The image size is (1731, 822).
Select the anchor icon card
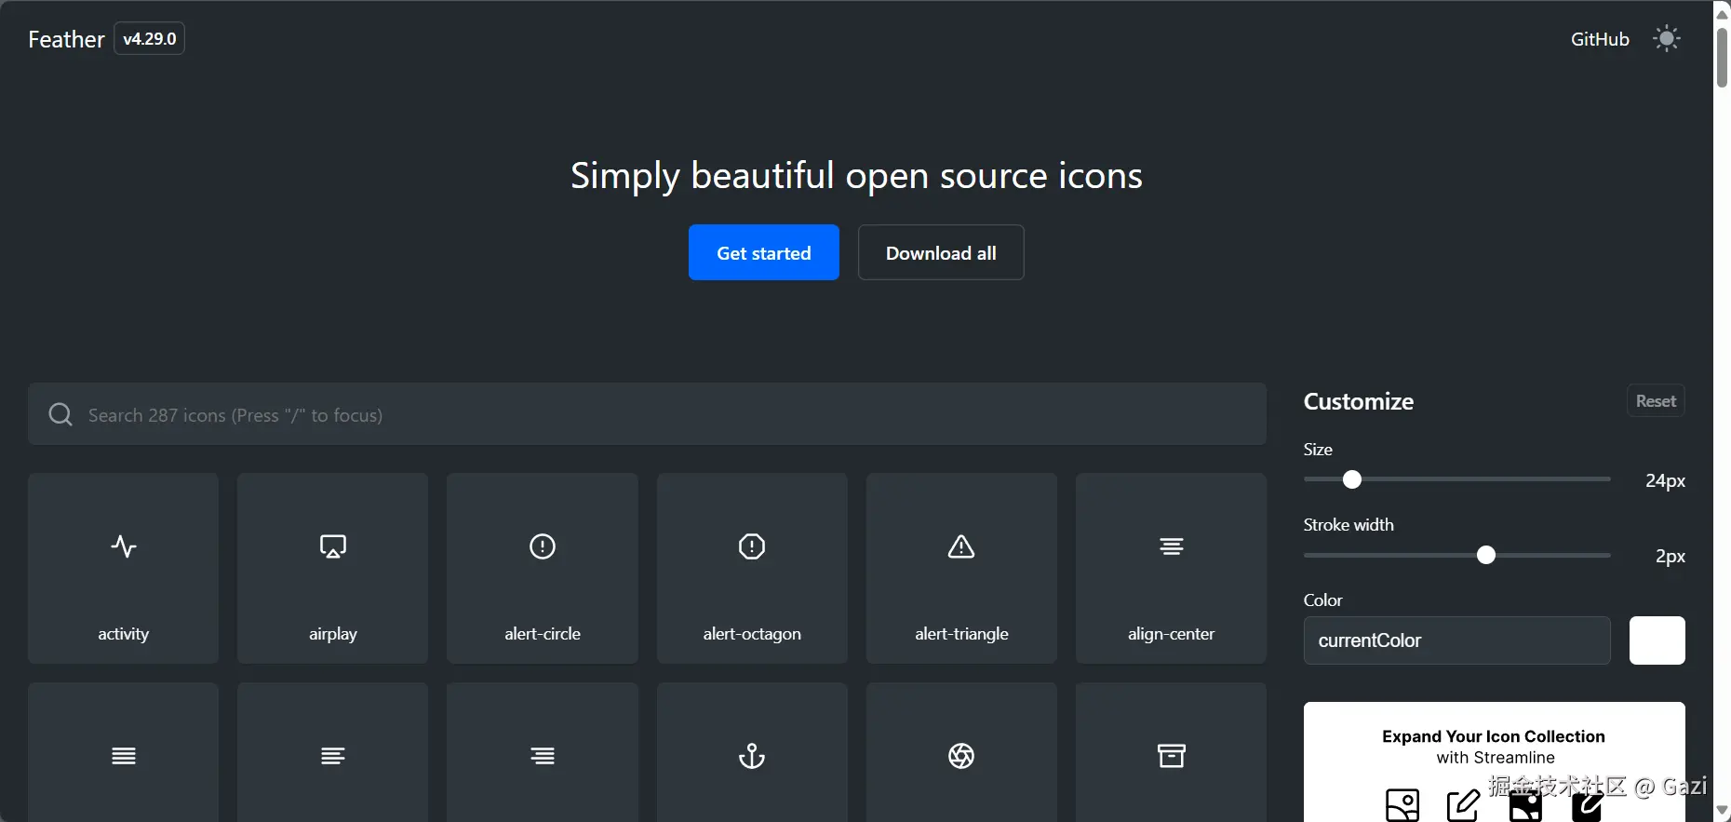752,752
